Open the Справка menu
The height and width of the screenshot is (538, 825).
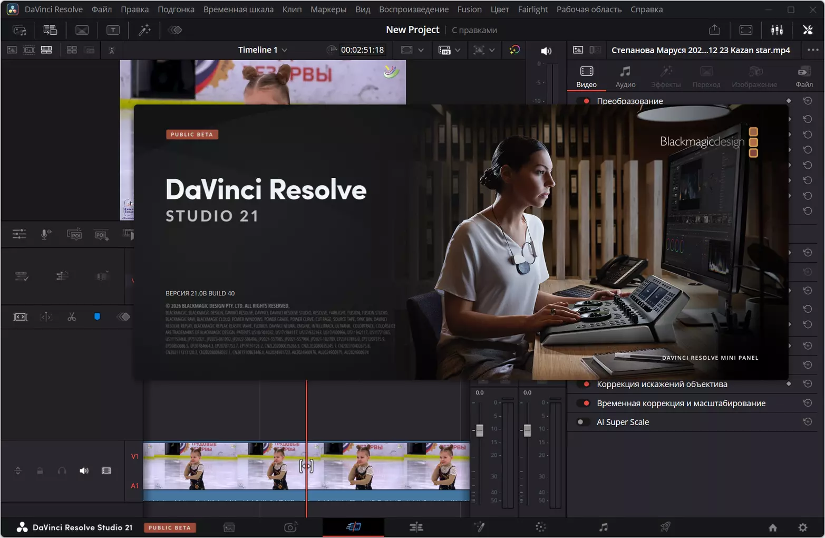pyautogui.click(x=646, y=9)
